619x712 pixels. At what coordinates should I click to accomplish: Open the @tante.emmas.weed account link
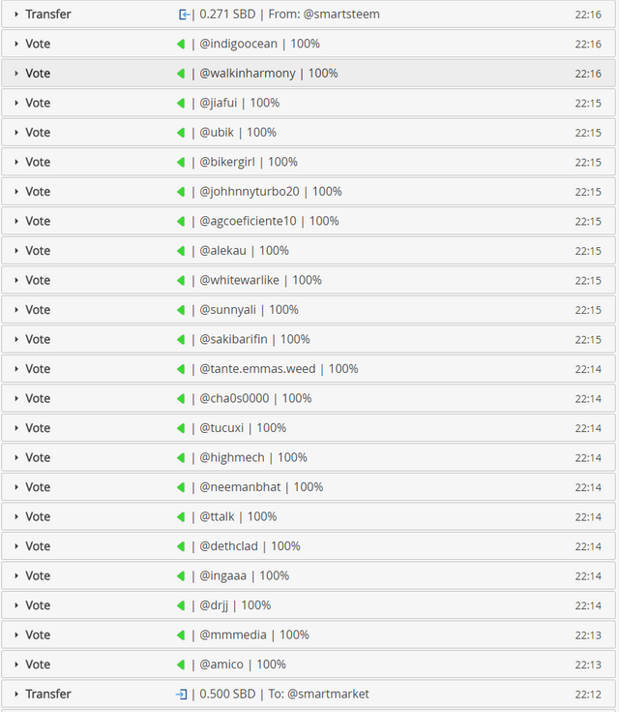click(257, 369)
